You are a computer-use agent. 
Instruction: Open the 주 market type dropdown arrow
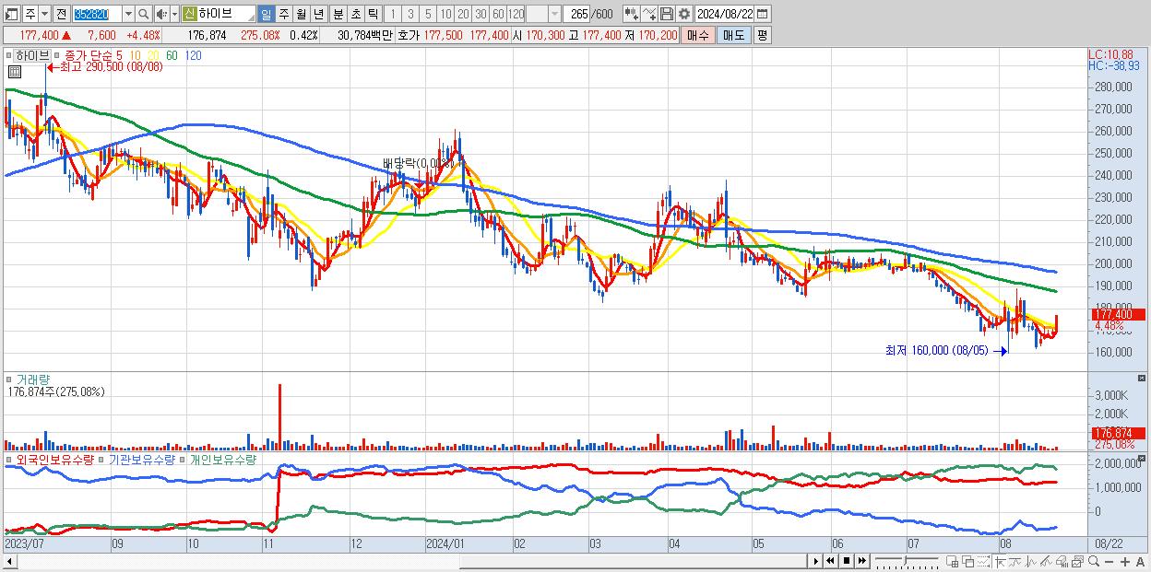coord(44,14)
